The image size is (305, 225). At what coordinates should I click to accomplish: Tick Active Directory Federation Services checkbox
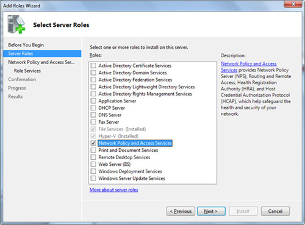click(93, 80)
